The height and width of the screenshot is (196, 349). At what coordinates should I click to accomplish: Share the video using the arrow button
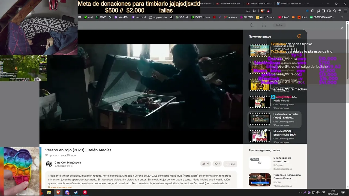click(x=217, y=164)
